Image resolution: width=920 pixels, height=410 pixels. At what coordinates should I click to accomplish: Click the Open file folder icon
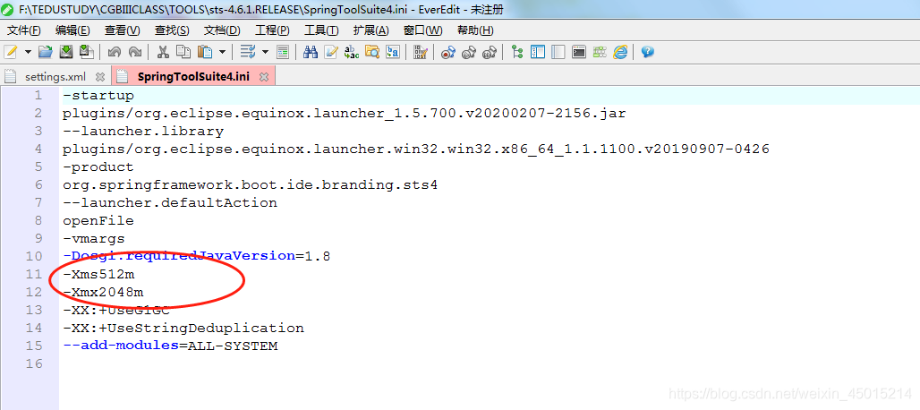[x=45, y=52]
